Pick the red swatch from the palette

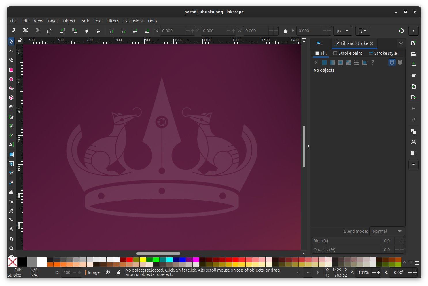pos(130,260)
